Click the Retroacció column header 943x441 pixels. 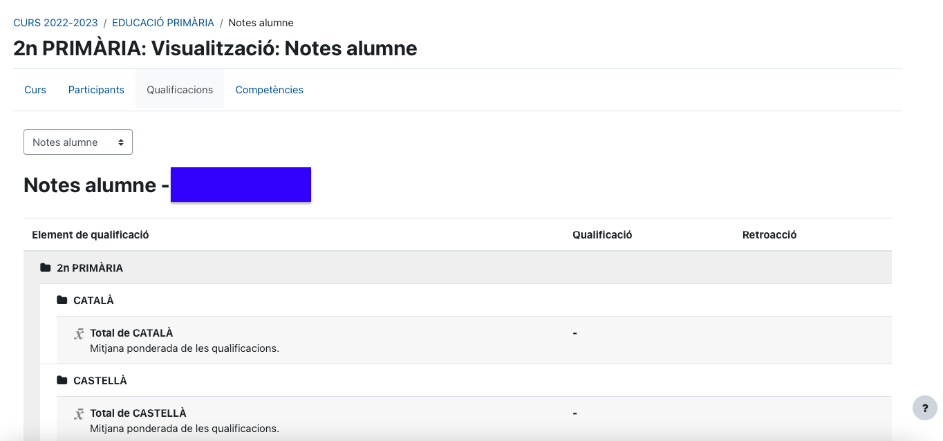tap(769, 235)
